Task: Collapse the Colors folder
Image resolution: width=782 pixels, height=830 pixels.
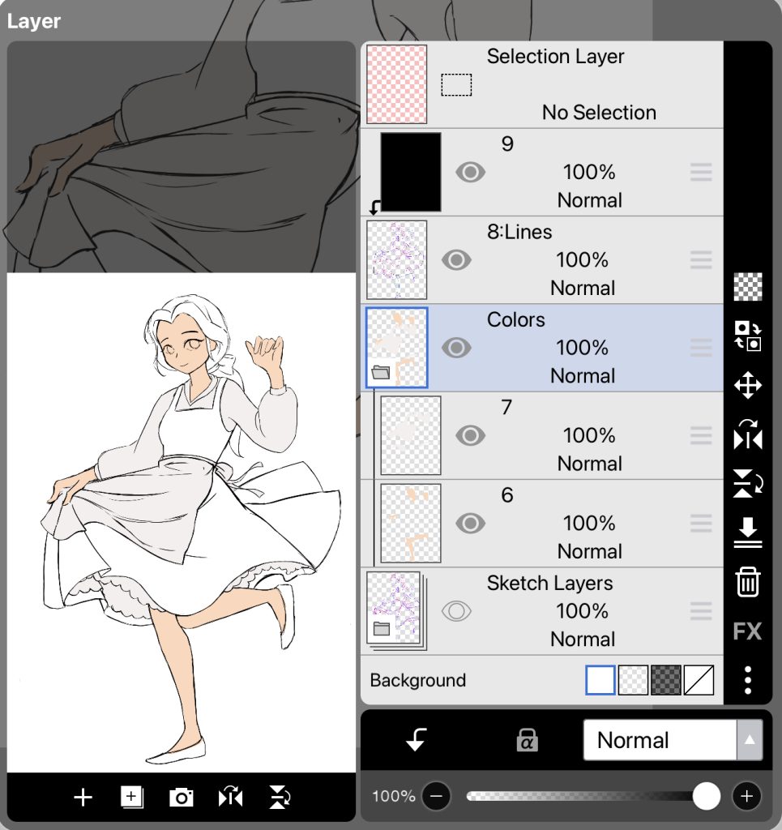Action: [x=381, y=373]
